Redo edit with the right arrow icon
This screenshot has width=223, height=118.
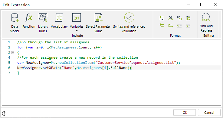pyautogui.click(x=171, y=26)
